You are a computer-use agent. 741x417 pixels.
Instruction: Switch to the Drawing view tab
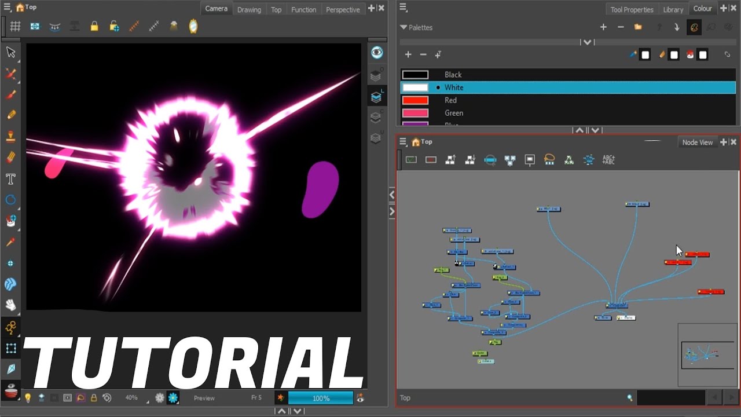(x=249, y=9)
